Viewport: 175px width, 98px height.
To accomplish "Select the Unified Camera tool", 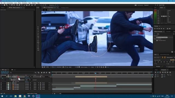I will pyautogui.click(x=12, y=5).
